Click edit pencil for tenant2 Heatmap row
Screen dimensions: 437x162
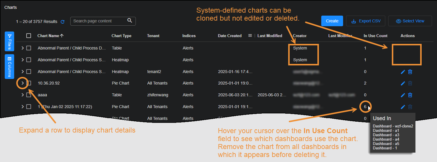pyautogui.click(x=403, y=72)
